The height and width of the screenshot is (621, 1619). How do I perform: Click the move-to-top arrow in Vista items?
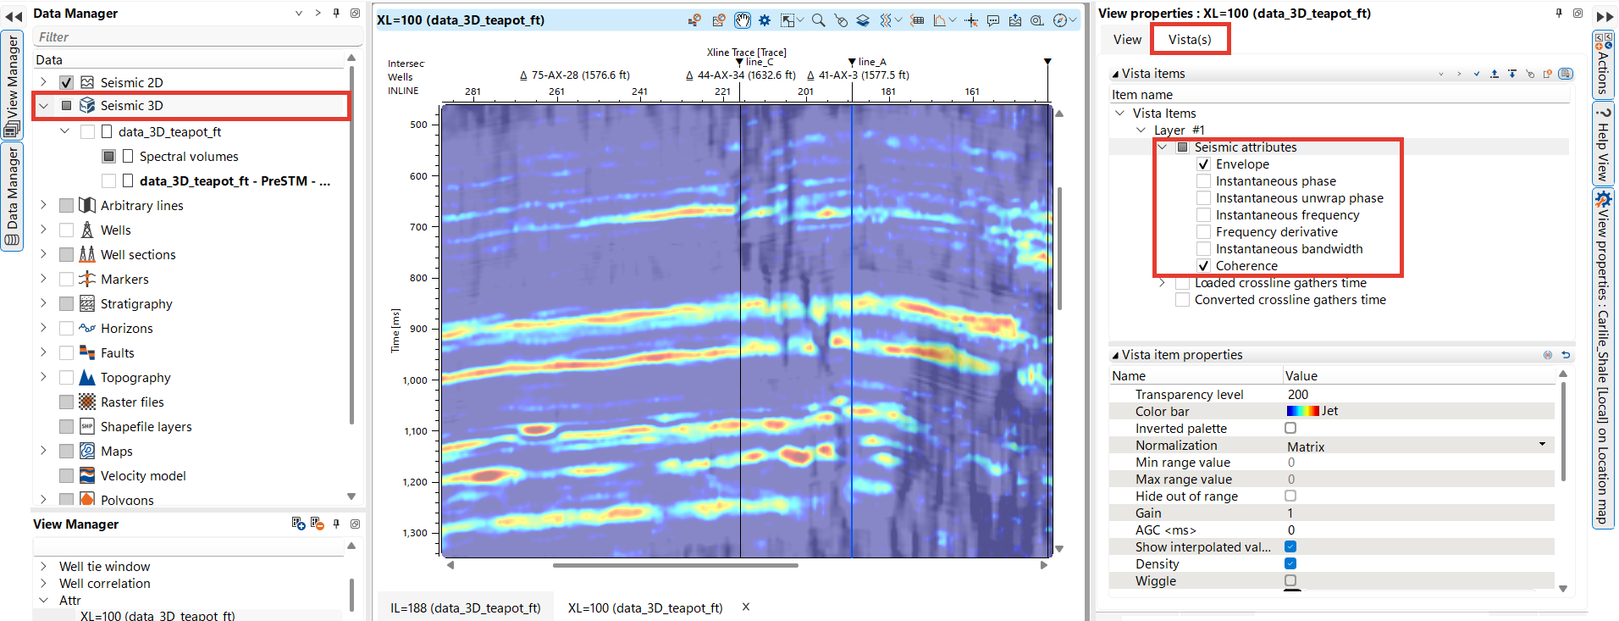(1495, 74)
